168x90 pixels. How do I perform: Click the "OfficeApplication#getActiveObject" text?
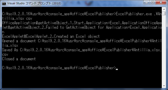click(35, 23)
